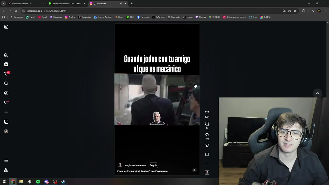Close the Notificaciones / X tab
The image size is (329, 185).
tap(44, 4)
